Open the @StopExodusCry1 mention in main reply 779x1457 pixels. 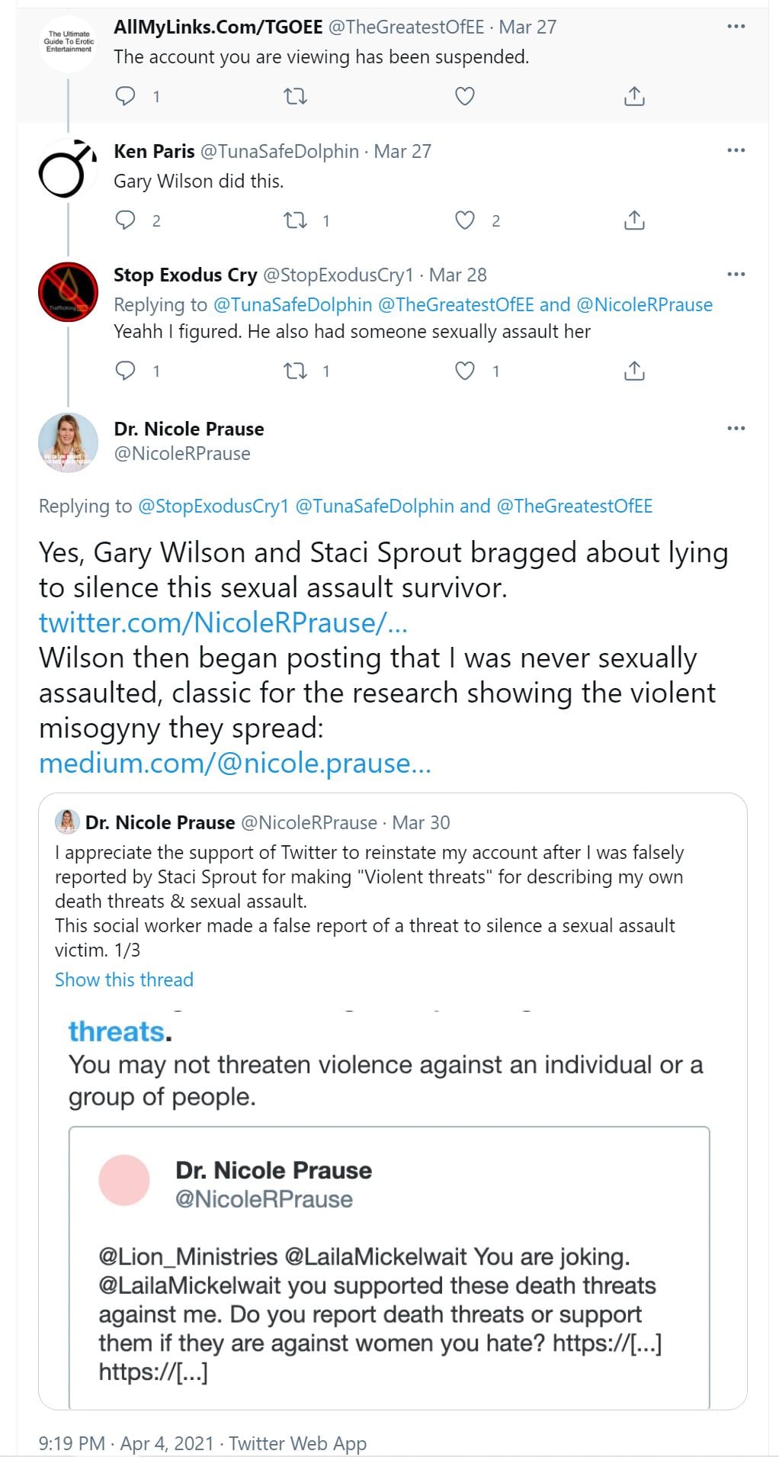click(213, 506)
